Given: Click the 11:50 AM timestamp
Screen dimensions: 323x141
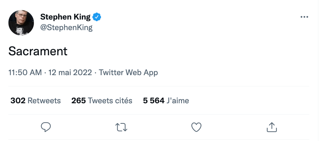Looking at the screenshot, I should (25, 72).
